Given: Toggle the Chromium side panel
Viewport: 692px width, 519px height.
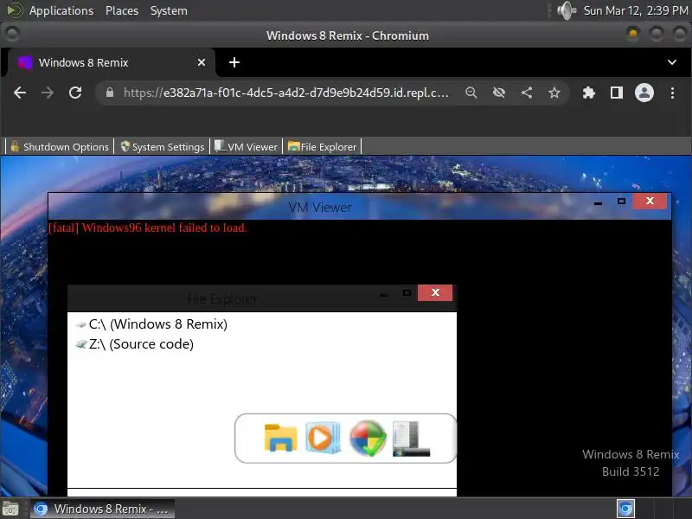Looking at the screenshot, I should [616, 93].
